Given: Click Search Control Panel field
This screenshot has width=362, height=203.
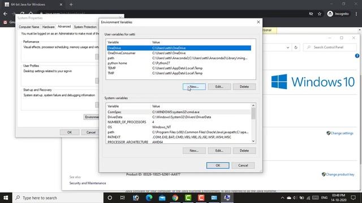Looking at the screenshot, I should [x=330, y=47].
